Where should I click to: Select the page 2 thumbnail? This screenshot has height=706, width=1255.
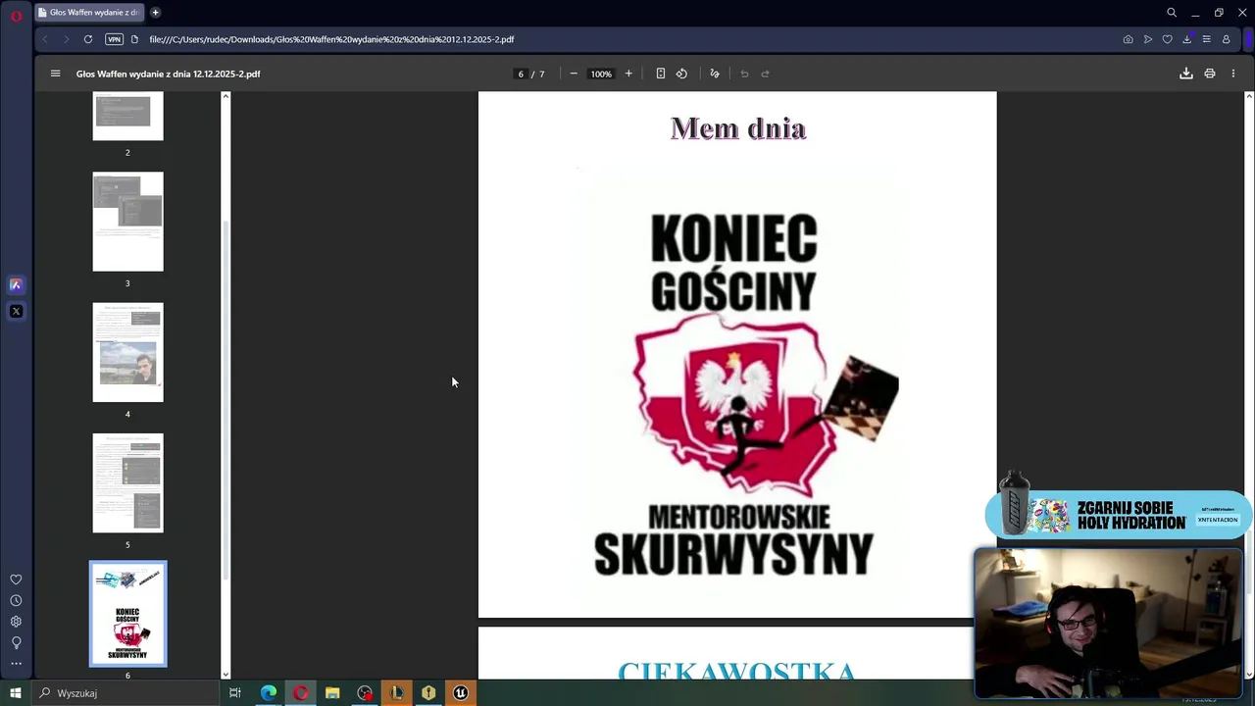[x=127, y=116]
